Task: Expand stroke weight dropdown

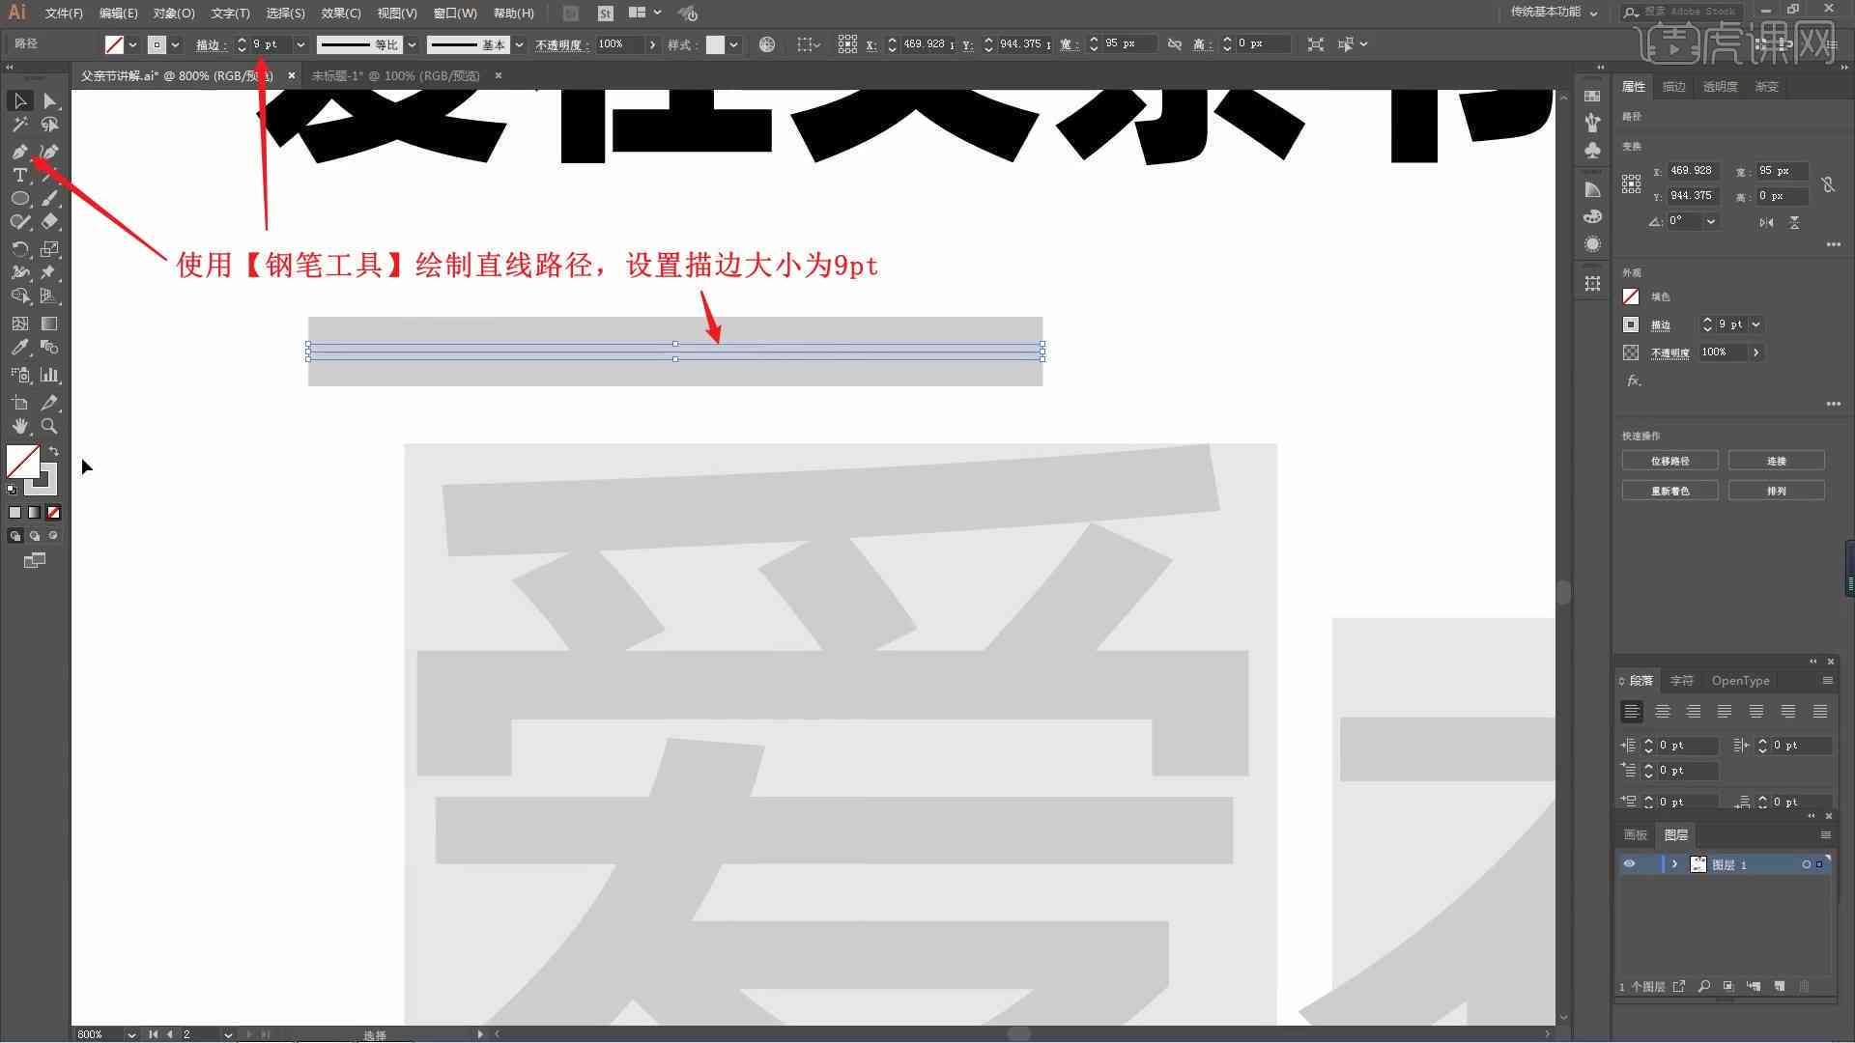Action: click(x=299, y=43)
